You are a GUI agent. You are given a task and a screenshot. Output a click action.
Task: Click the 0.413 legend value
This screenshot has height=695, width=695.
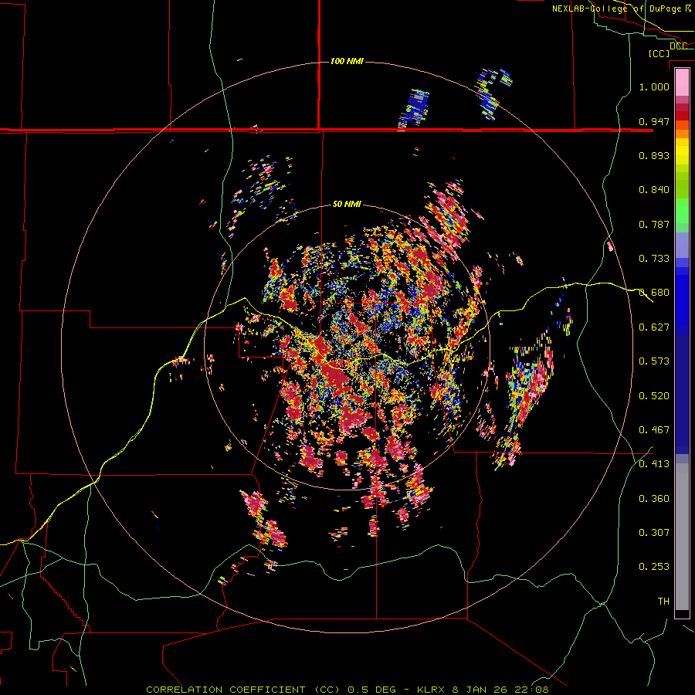pos(654,464)
